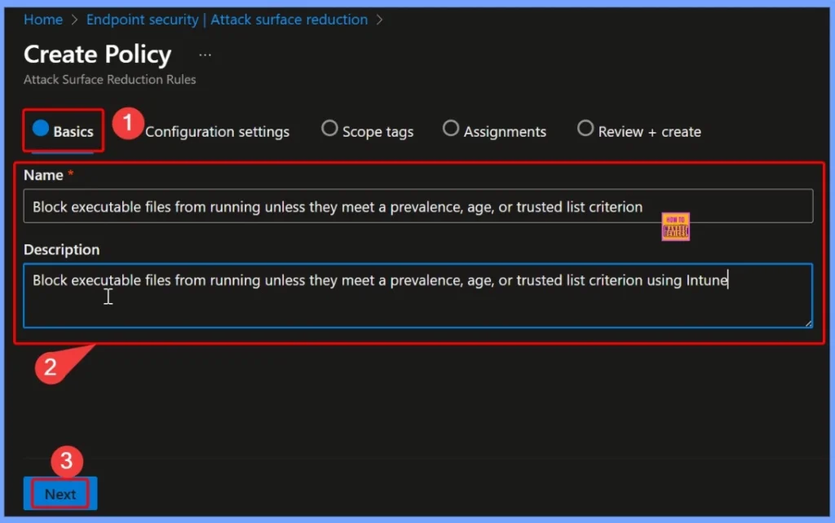Screen dimensions: 835x523
Task: Select the Assignments step circle indicator
Action: (451, 129)
